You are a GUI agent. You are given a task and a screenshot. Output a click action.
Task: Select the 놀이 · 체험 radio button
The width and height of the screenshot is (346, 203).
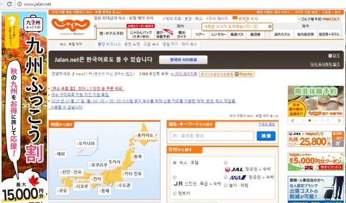[x=226, y=185]
